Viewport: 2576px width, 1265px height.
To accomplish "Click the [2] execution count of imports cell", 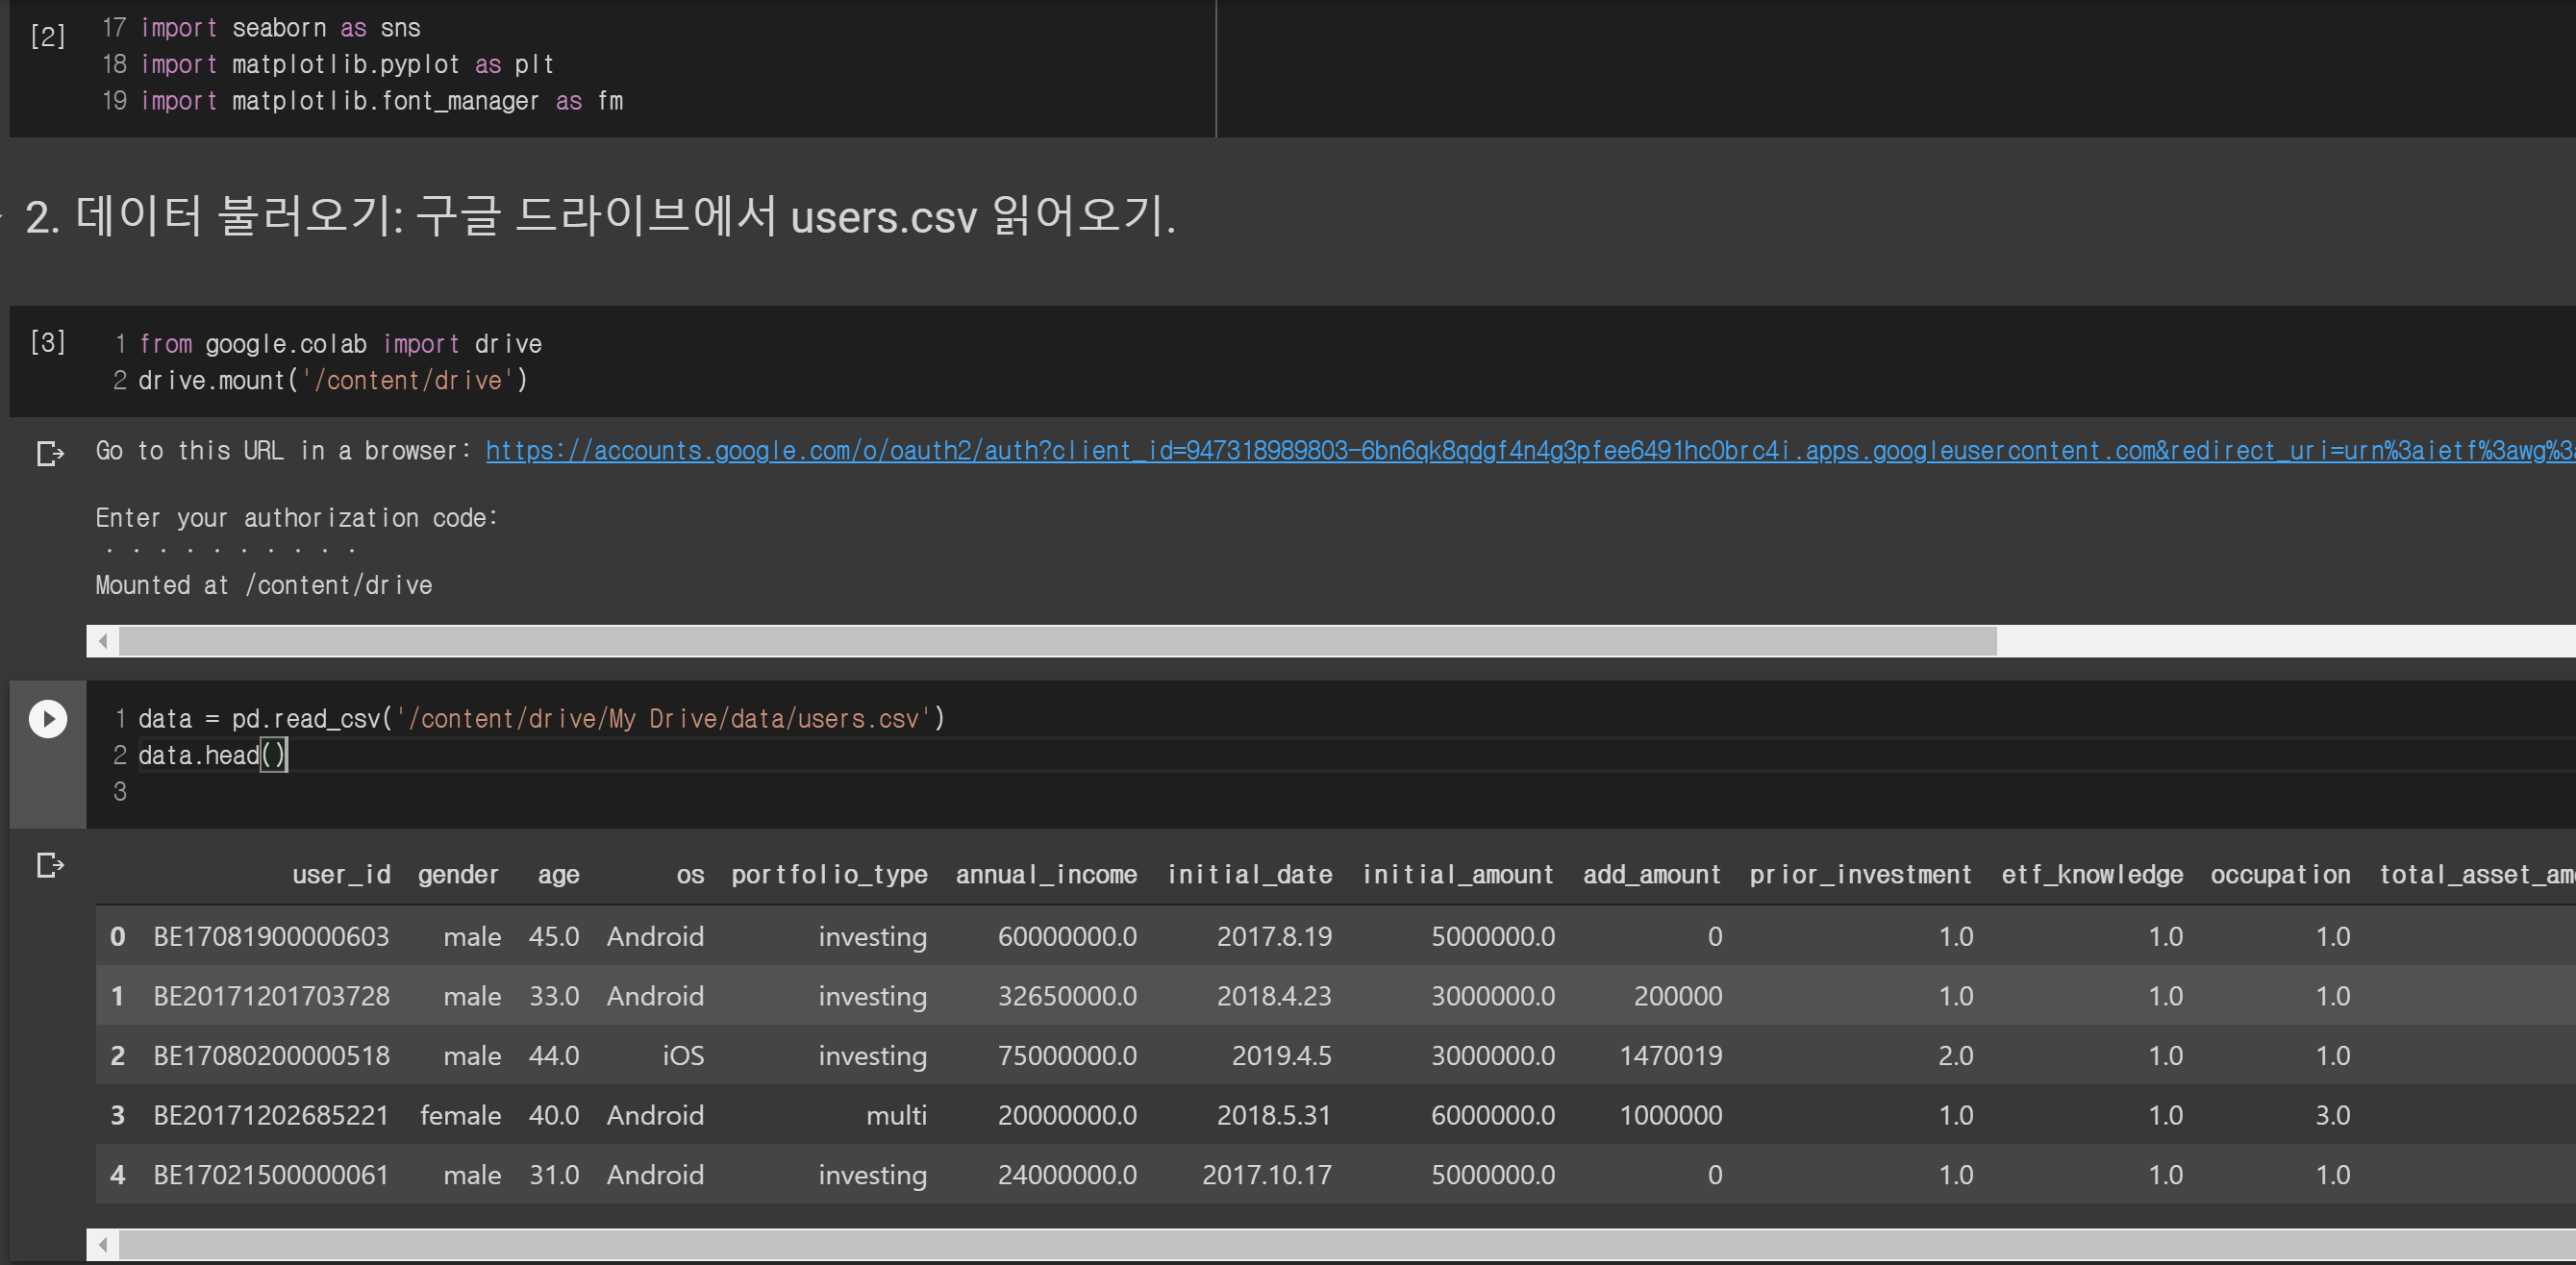I will coord(48,37).
